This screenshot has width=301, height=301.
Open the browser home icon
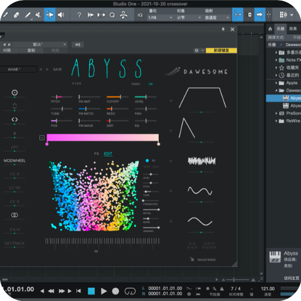tap(270, 29)
